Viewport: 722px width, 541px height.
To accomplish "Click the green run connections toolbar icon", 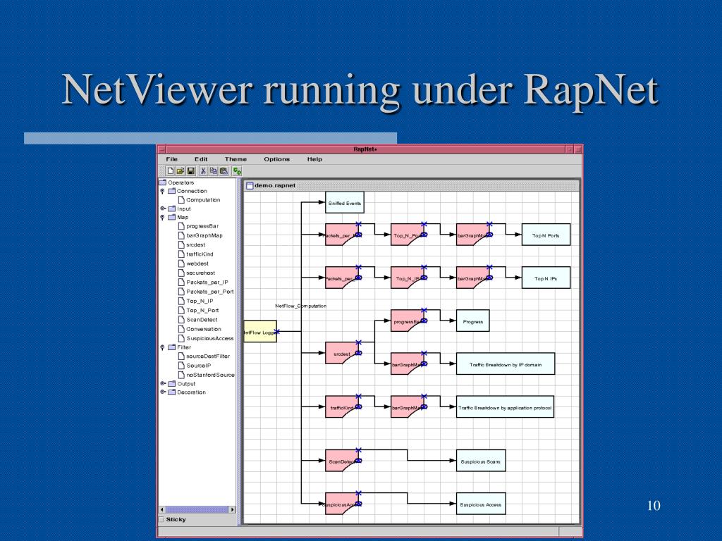I will 237,170.
